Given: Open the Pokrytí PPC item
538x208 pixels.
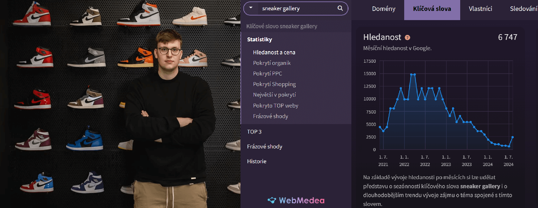Looking at the screenshot, I should tap(267, 74).
